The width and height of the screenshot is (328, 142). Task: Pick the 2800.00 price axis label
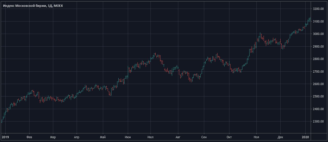click(x=318, y=59)
